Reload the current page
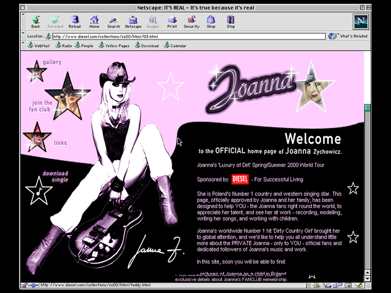This screenshot has height=293, width=391. pyautogui.click(x=74, y=22)
